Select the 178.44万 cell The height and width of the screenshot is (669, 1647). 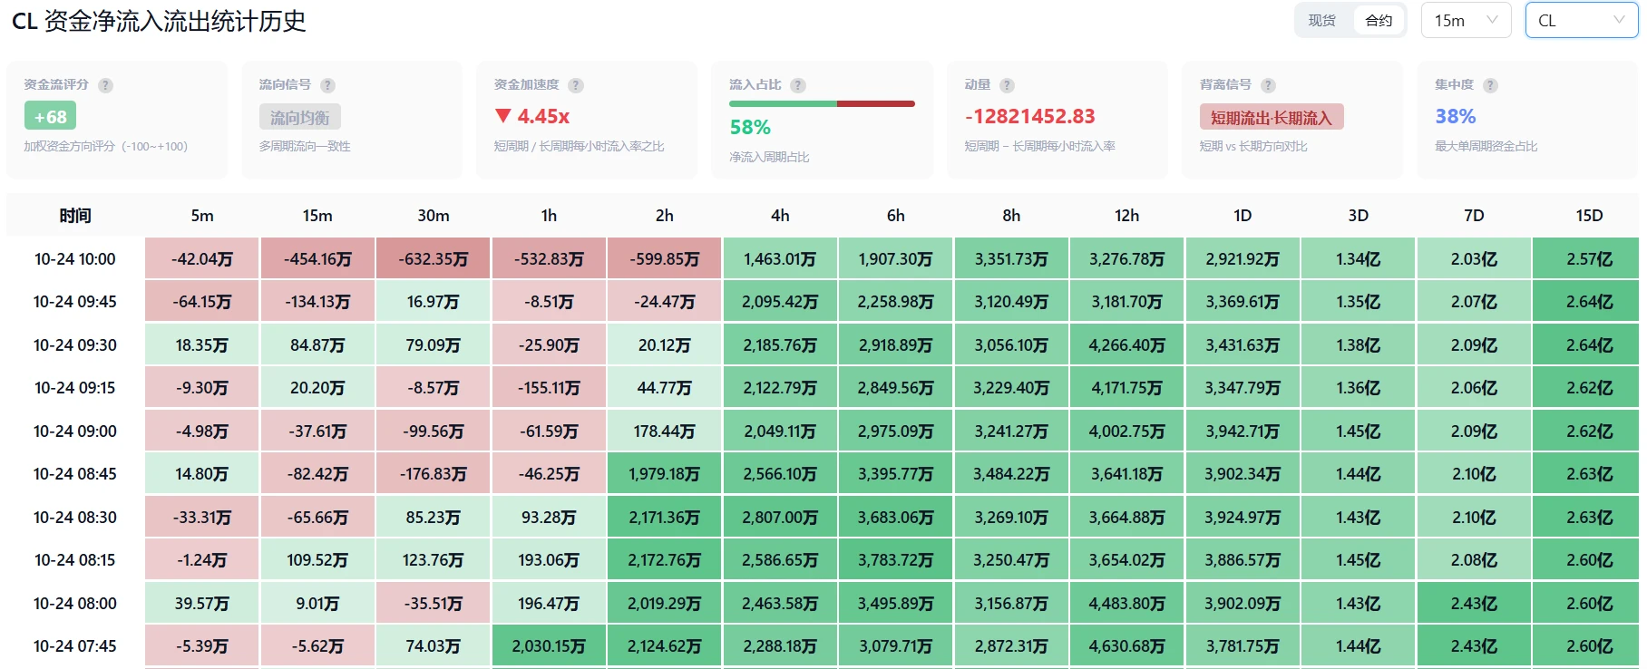pos(665,431)
